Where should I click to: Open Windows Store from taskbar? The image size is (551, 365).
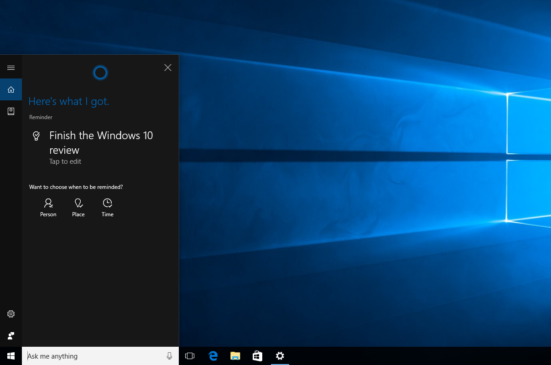tap(258, 356)
